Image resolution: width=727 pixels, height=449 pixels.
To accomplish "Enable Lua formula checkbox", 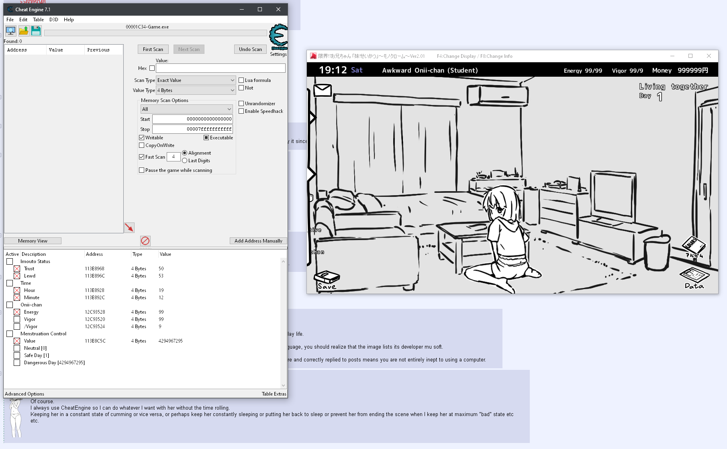I will [241, 80].
